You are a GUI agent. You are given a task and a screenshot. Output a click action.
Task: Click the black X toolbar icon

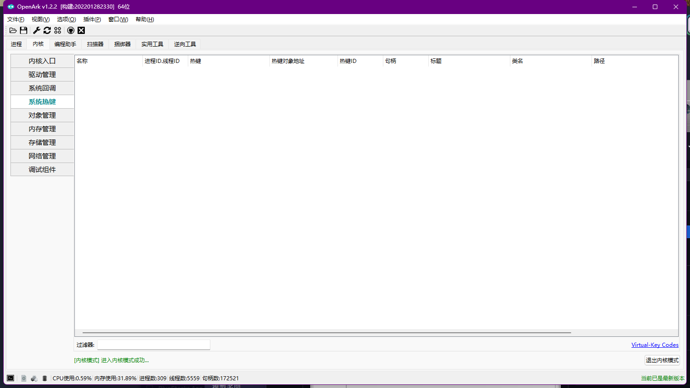click(81, 30)
